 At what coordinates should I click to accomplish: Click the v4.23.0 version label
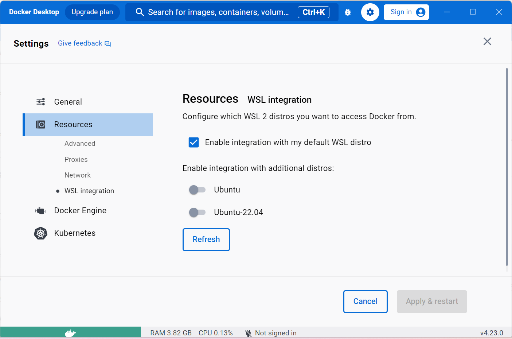(492, 333)
